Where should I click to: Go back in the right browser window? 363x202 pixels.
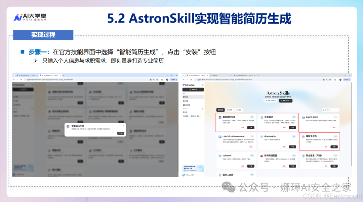[x=184, y=79]
